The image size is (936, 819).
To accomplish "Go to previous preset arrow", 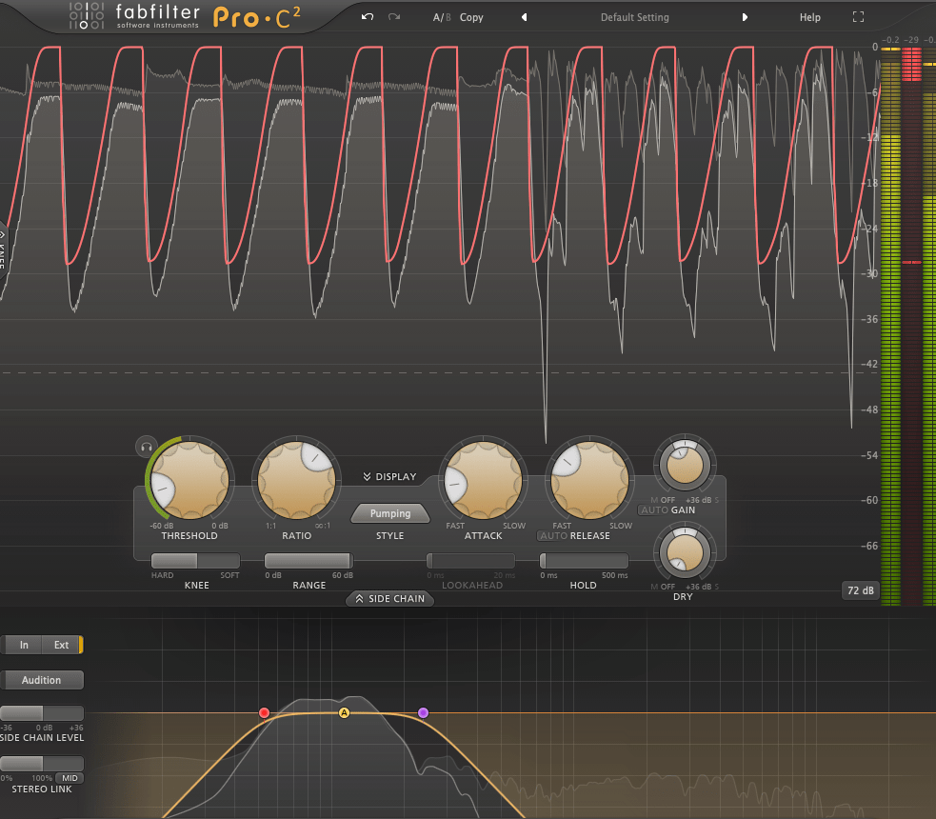I will (524, 17).
